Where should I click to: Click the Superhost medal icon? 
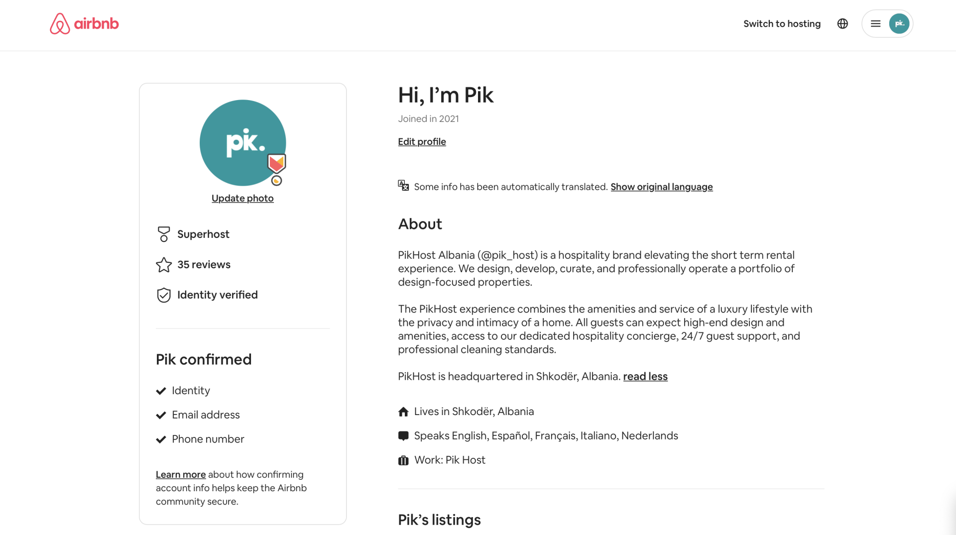[x=164, y=234]
